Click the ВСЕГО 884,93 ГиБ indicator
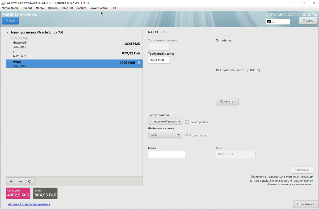319x210 pixels. [45, 193]
